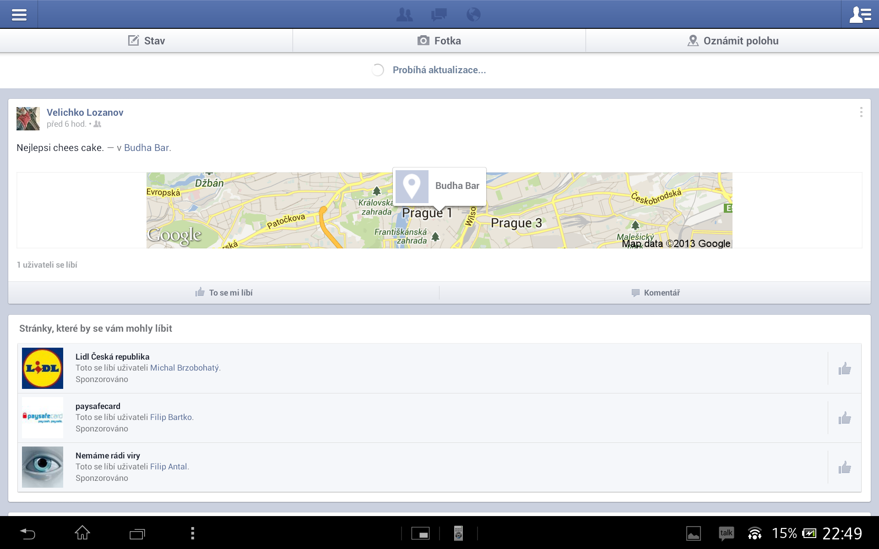Like the Lidl Česká republika page thumbs-up icon
879x549 pixels.
click(845, 368)
